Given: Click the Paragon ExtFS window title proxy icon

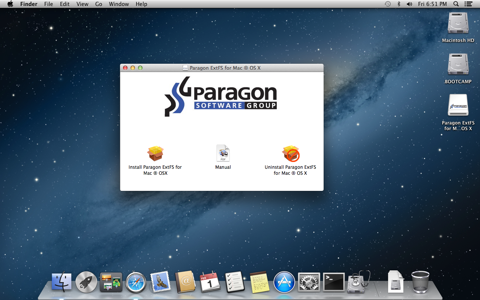Looking at the screenshot, I should click(x=185, y=68).
